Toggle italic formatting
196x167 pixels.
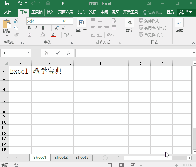tap(36, 28)
